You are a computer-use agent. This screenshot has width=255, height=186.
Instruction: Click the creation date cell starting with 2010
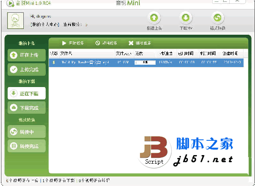point(232,62)
